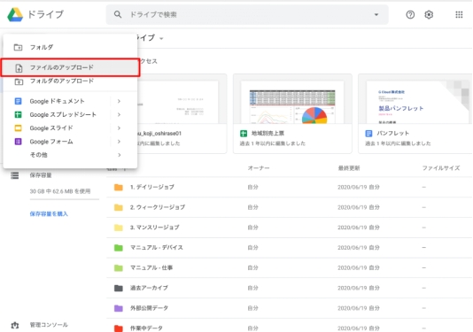Viewport: 473px width, 332px height.
Task: Click the purple Forms icon in menu
Action: coord(18,142)
